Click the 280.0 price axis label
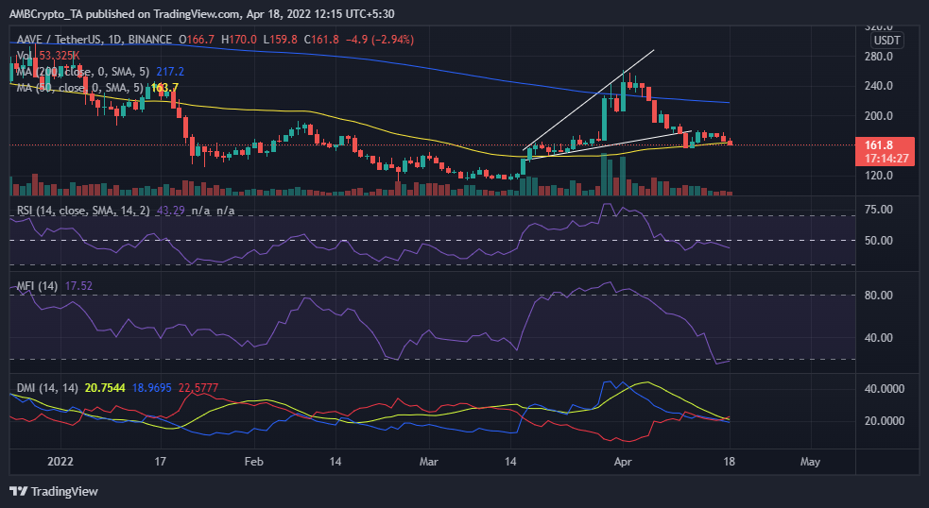 (880, 57)
